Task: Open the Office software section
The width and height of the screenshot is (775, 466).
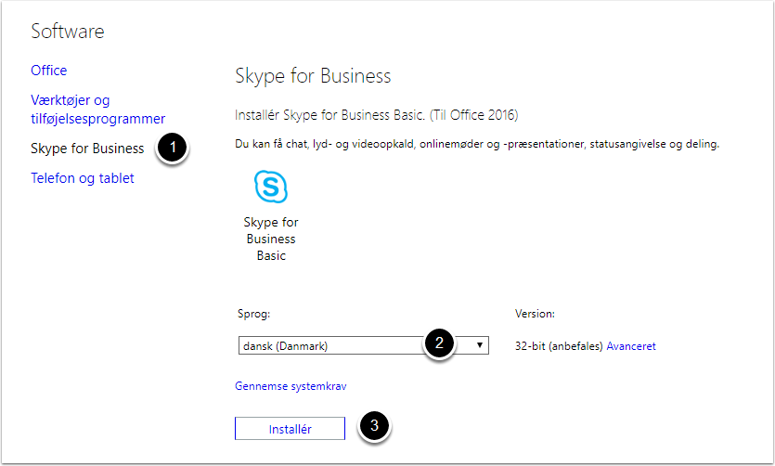Action: (x=48, y=71)
